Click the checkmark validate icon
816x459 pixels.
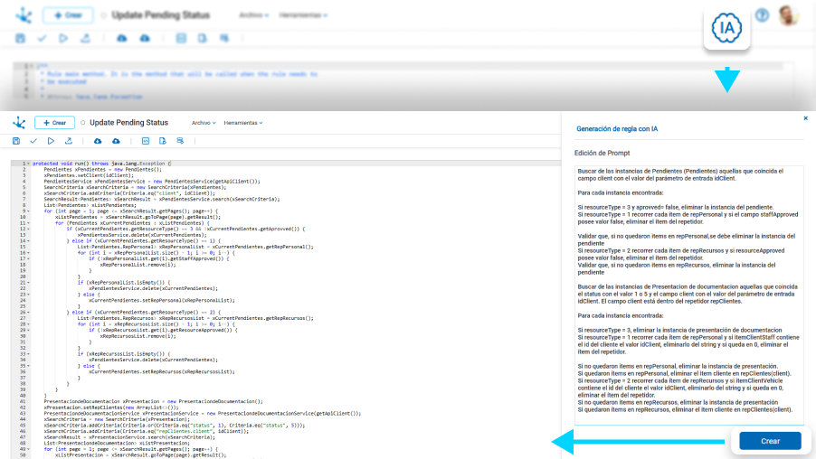pyautogui.click(x=33, y=141)
